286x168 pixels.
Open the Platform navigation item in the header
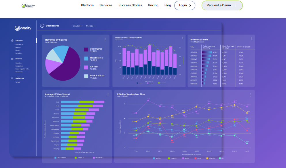pos(87,5)
